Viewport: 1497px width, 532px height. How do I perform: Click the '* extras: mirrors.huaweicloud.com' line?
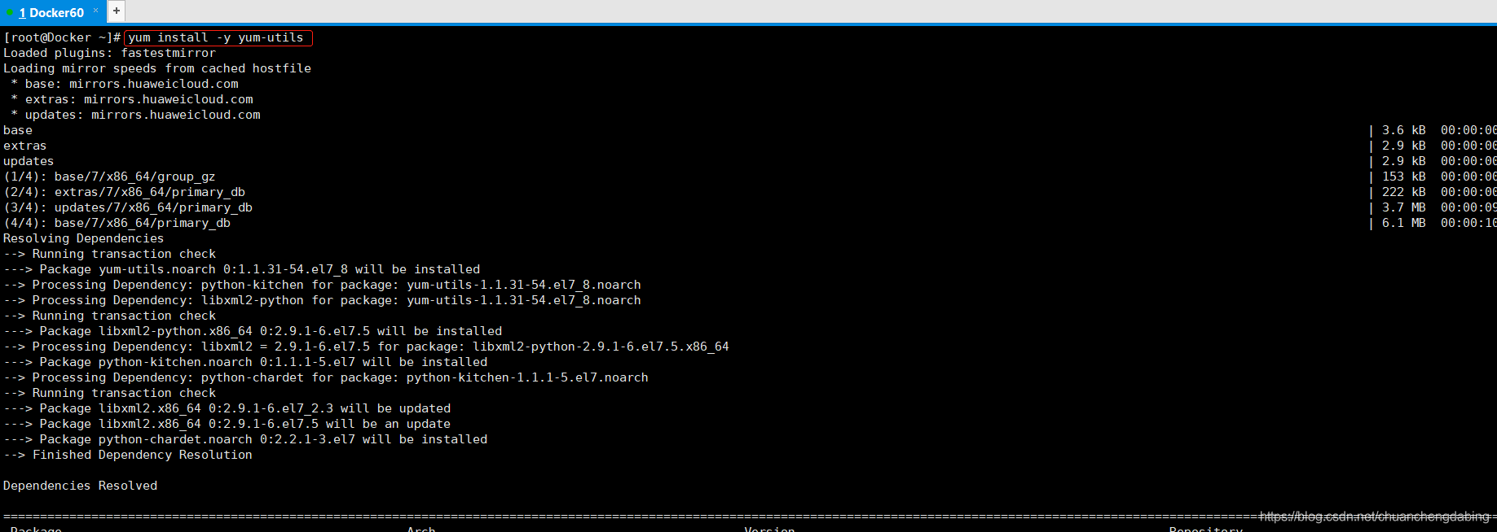(132, 99)
